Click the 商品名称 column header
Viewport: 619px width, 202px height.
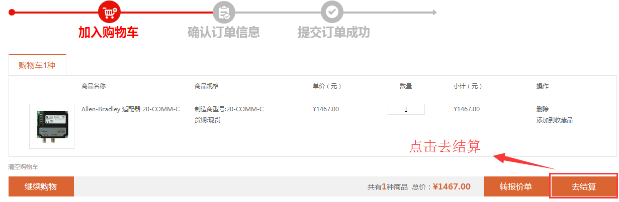(94, 86)
